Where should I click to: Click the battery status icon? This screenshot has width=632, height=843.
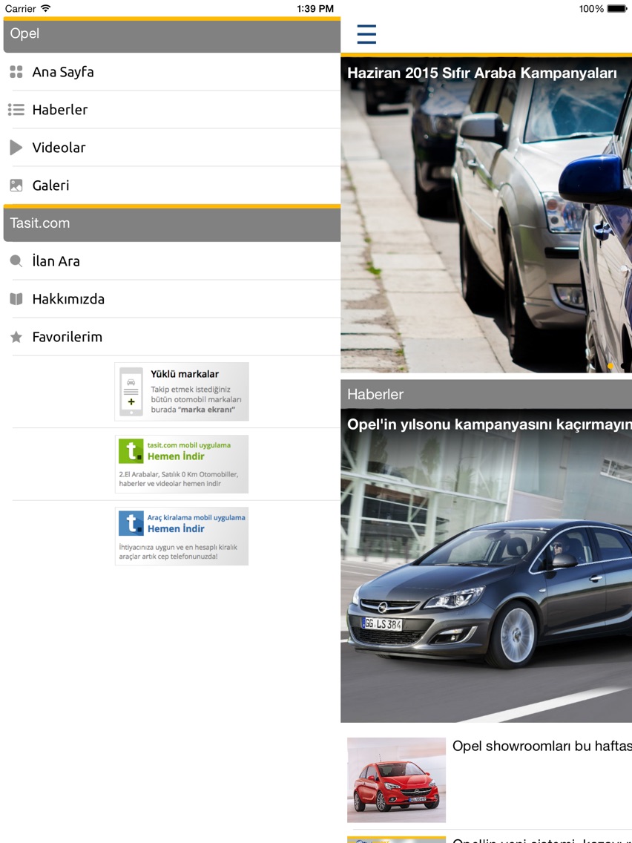tap(617, 9)
